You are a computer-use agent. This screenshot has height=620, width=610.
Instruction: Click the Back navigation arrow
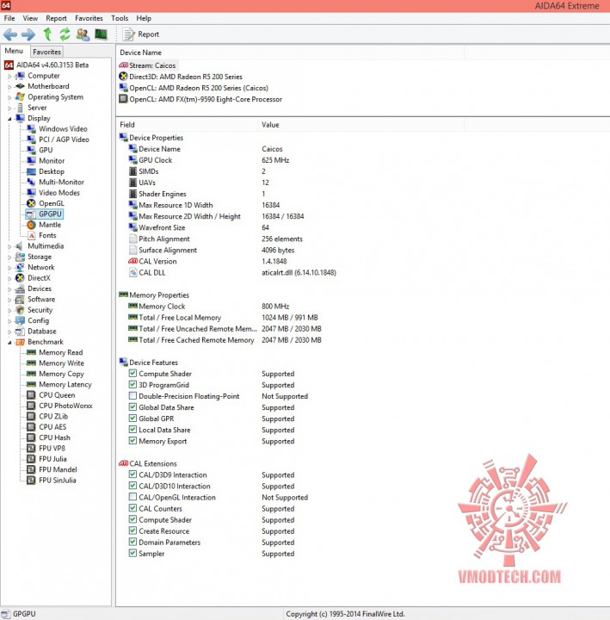10,34
